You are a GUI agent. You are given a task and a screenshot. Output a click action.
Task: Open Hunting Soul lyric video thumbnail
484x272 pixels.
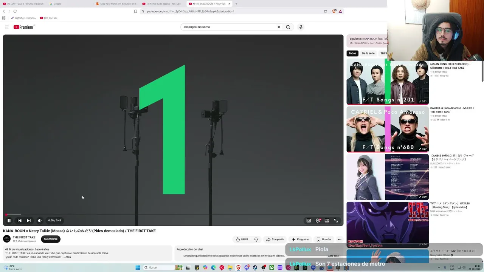pyautogui.click(x=388, y=225)
